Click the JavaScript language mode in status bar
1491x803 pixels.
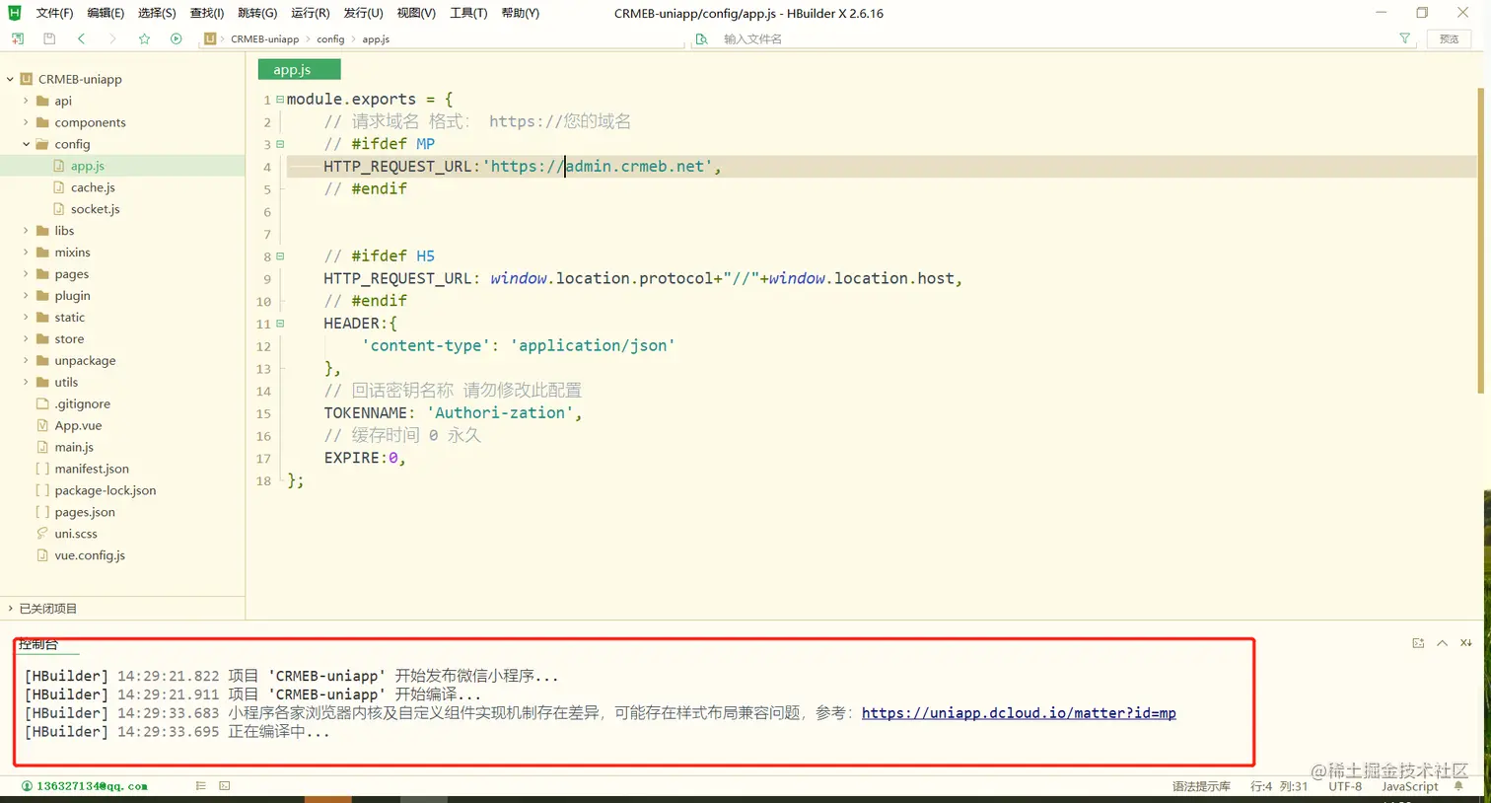click(x=1409, y=786)
